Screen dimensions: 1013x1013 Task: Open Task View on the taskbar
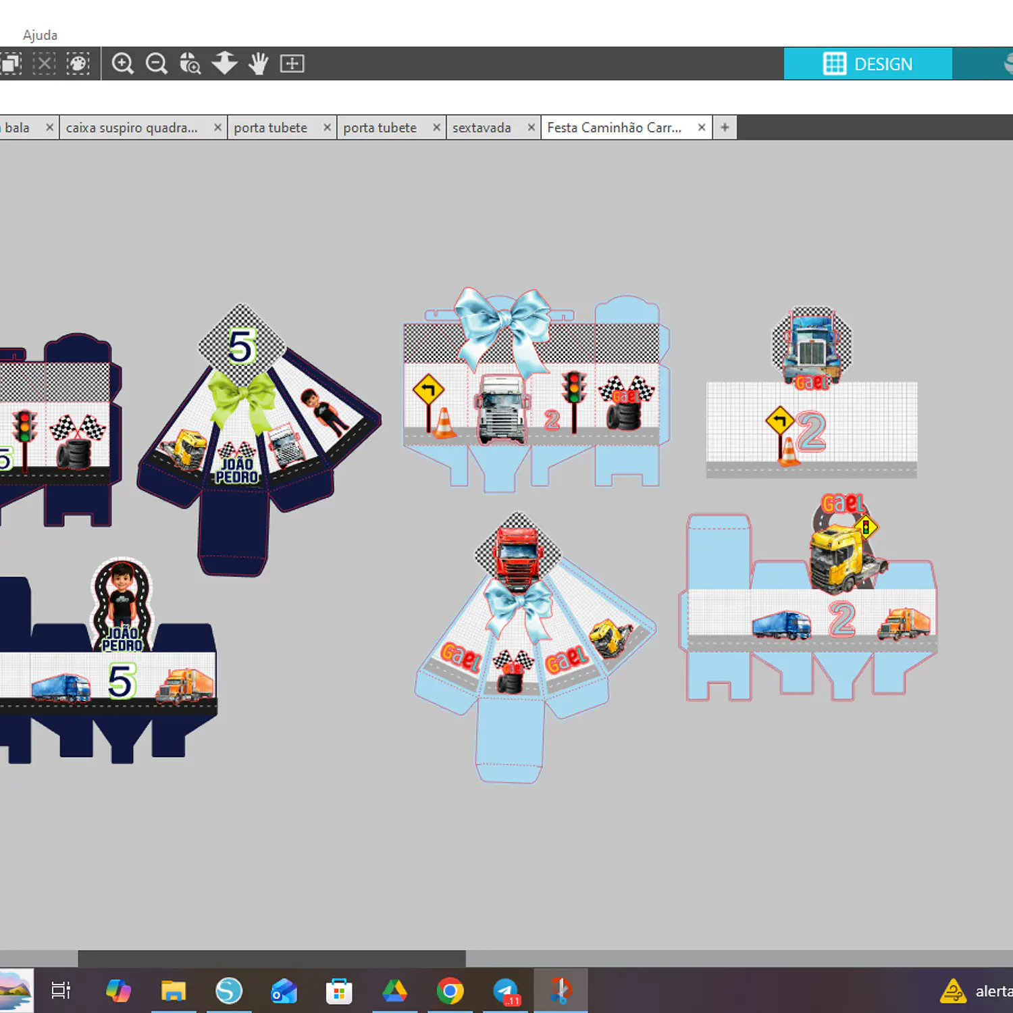61,991
